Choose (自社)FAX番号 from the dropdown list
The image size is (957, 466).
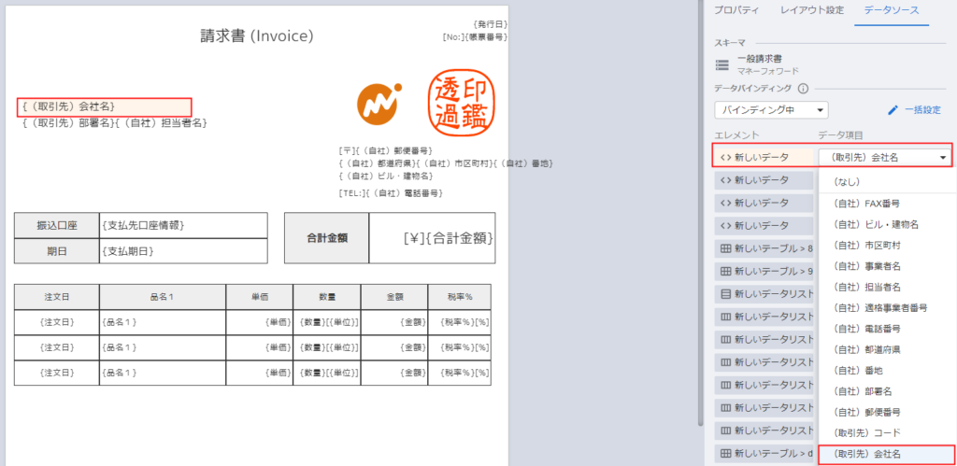888,203
